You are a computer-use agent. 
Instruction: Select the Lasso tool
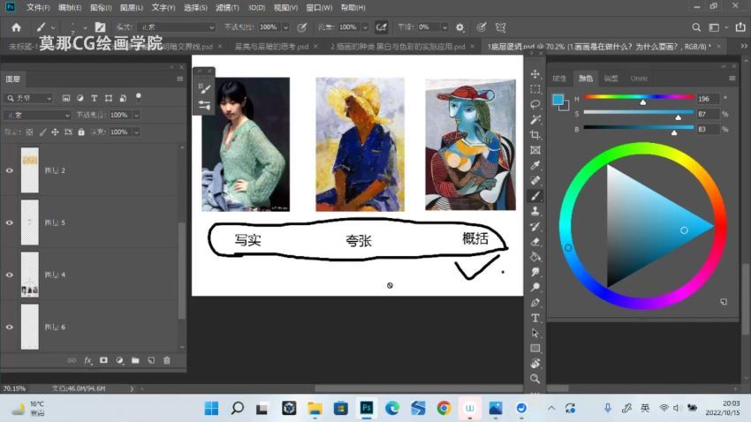point(535,104)
